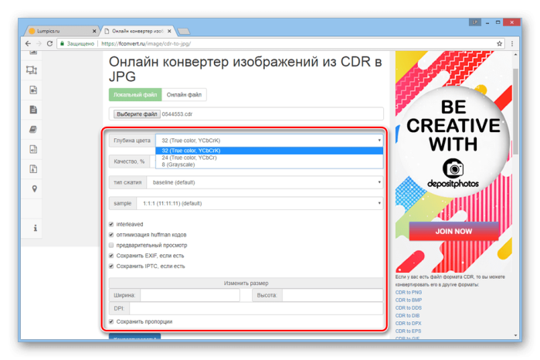This screenshot has height=360, width=540.
Task: Open the PDF file converter sidebar icon
Action: tap(33, 169)
